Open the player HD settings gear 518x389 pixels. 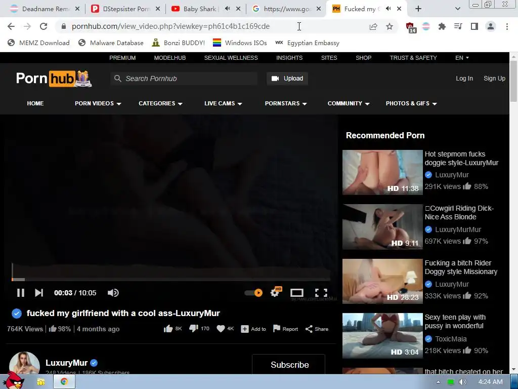tap(275, 292)
